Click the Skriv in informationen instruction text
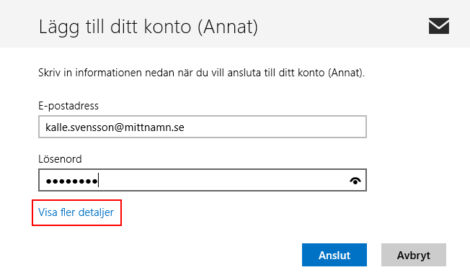 [x=201, y=73]
